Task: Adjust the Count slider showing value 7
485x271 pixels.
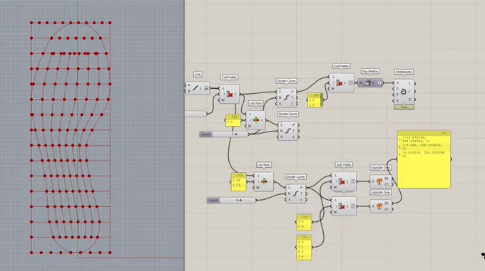Action: coord(224,134)
